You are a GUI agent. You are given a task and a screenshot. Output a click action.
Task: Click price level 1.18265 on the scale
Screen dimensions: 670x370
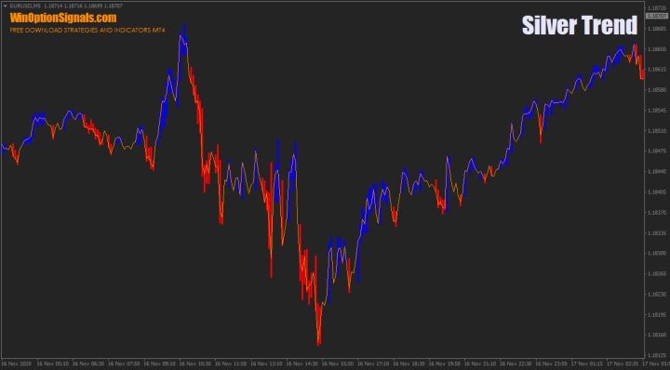pyautogui.click(x=657, y=273)
